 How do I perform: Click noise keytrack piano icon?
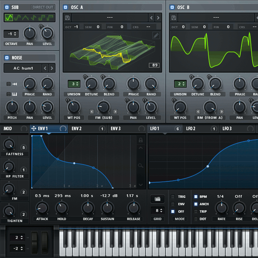(15, 94)
